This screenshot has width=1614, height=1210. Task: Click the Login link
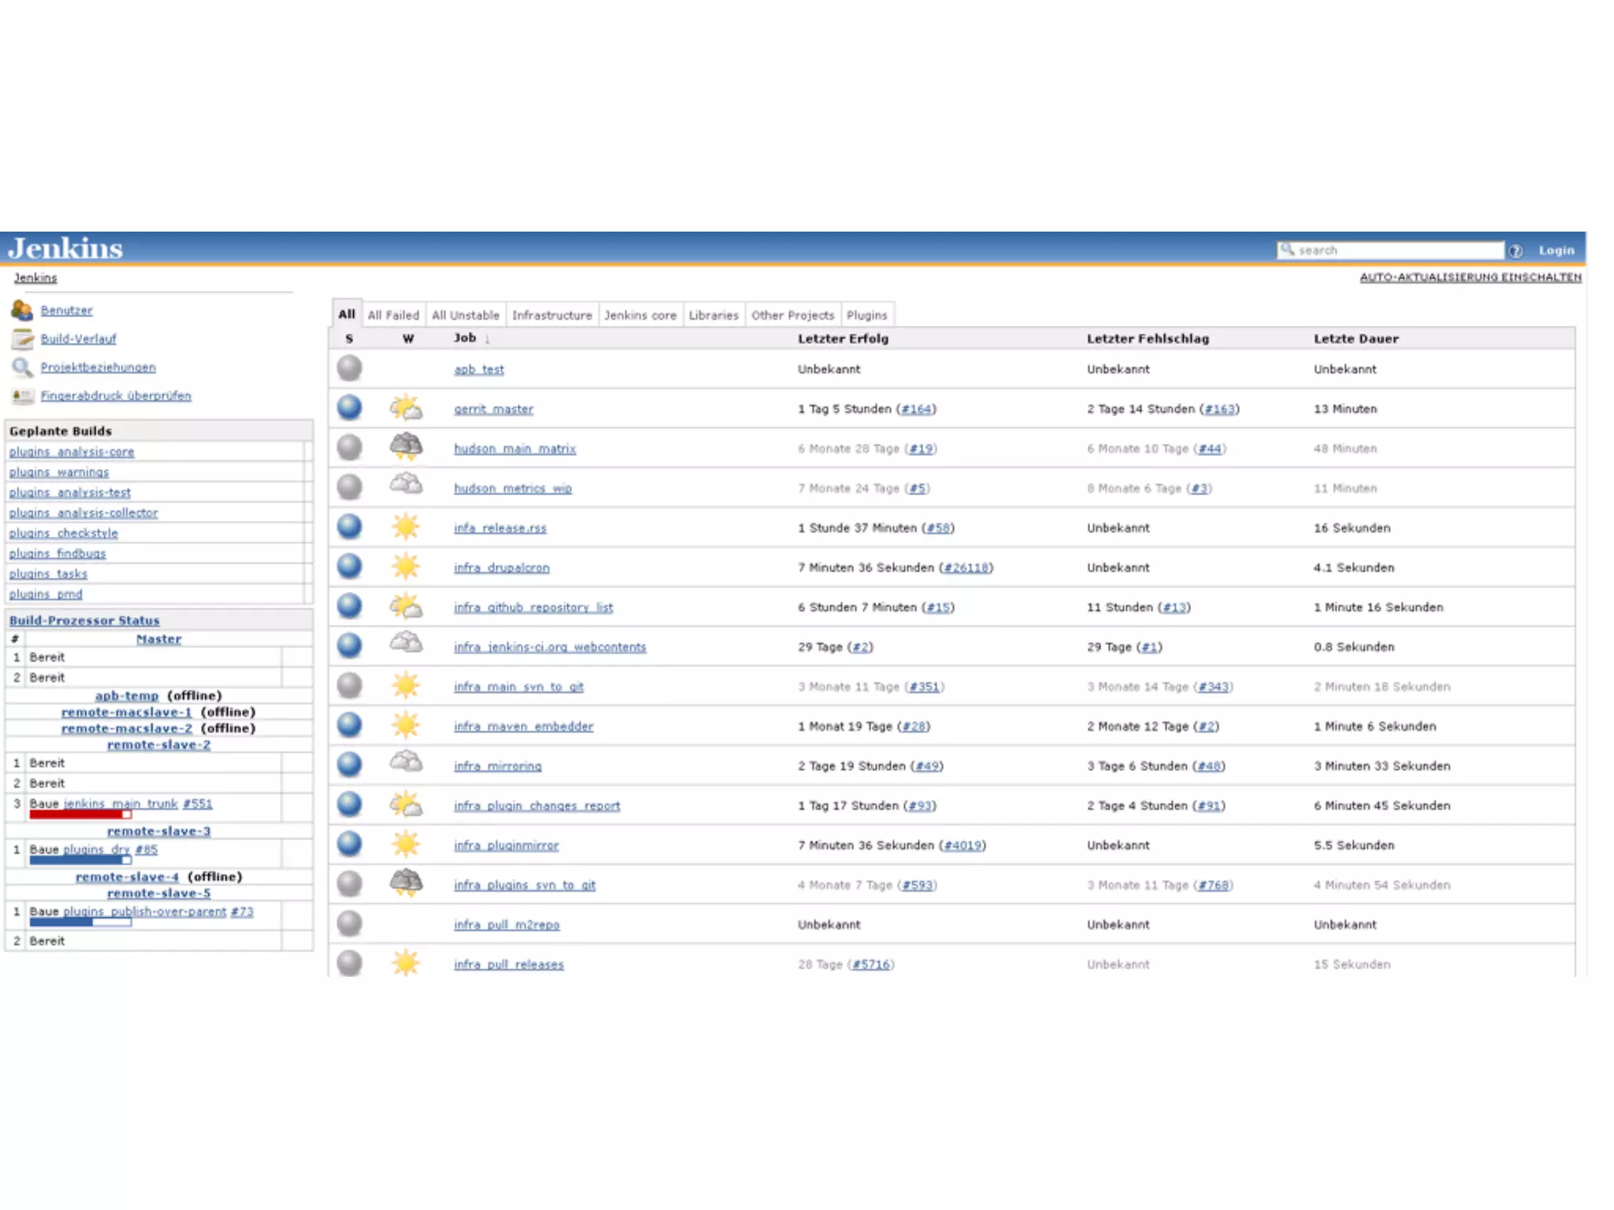(x=1556, y=251)
